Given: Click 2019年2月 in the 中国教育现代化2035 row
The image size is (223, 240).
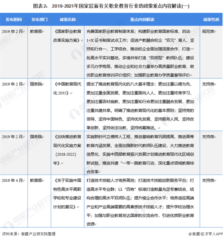Looking at the screenshot, I should click(x=13, y=84).
